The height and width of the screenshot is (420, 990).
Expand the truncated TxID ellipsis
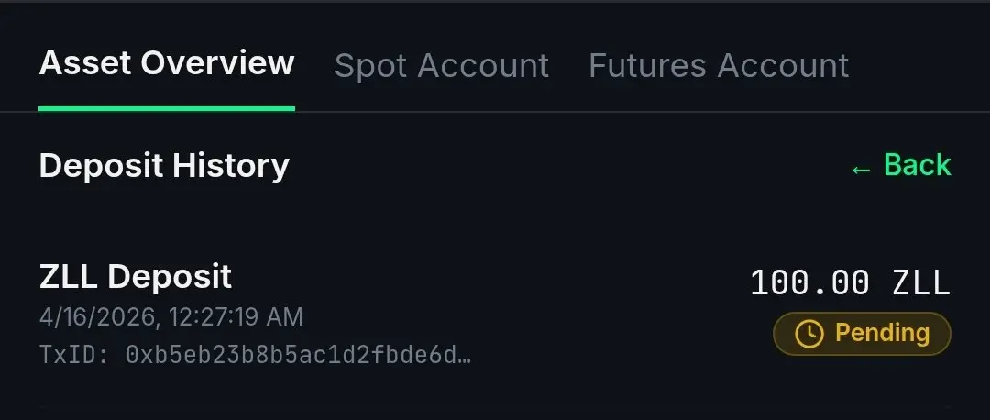(465, 356)
